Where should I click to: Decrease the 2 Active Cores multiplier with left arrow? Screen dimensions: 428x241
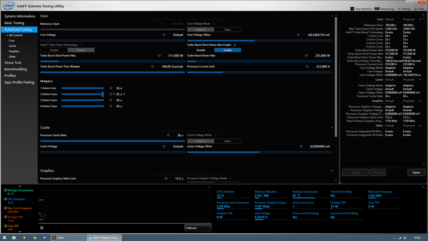[114, 94]
